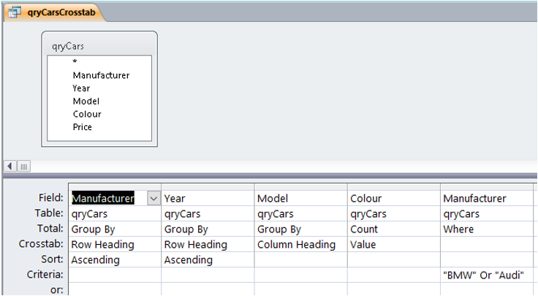Click the empty Criteria cell under Year
This screenshot has width=538, height=296.
[x=208, y=275]
